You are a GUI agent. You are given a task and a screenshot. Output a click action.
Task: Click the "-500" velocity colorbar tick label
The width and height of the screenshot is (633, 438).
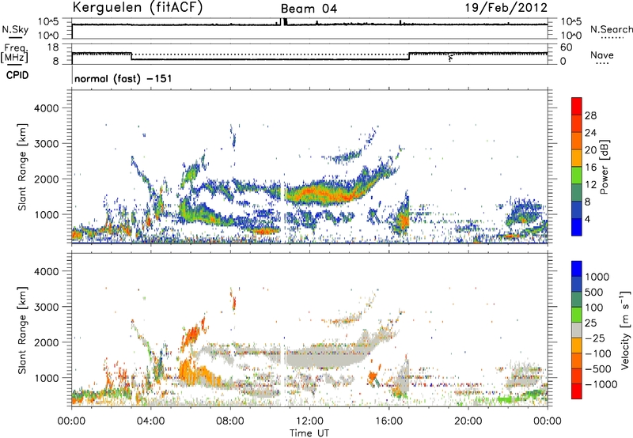tap(598, 369)
